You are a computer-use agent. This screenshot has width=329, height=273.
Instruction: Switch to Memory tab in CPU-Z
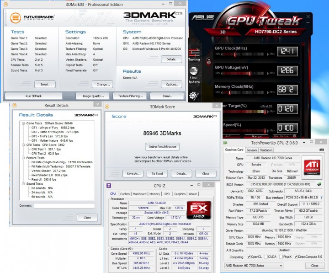click(x=154, y=194)
